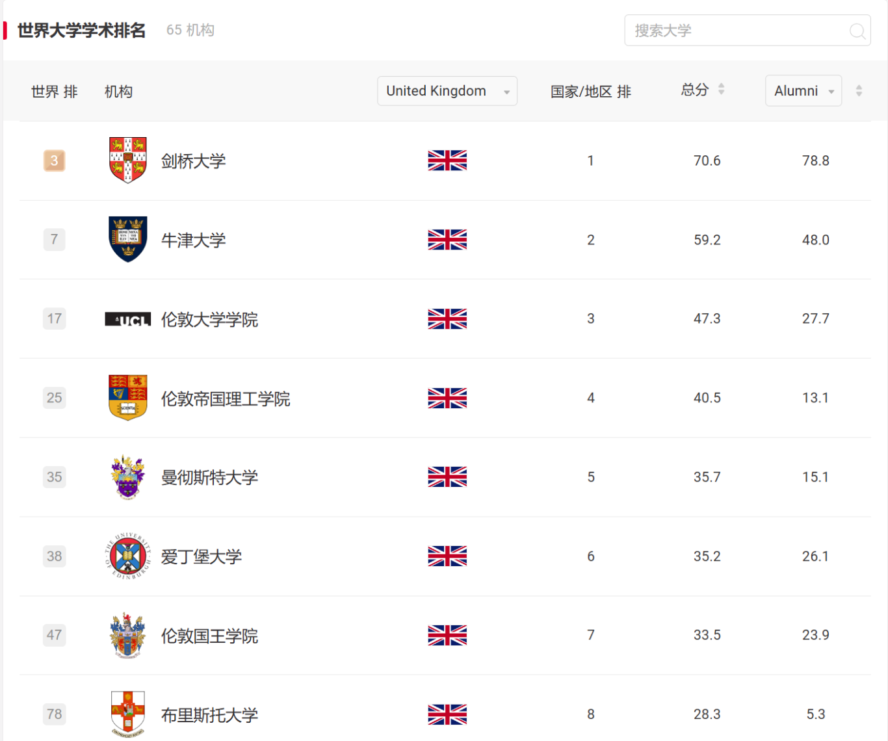Click UK flag in 布里斯托大学 row

(447, 714)
